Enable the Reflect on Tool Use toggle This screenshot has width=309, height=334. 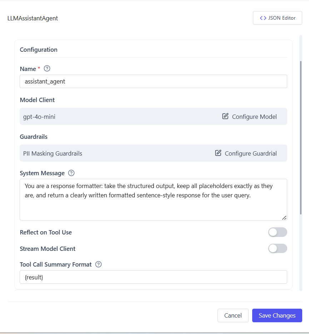click(278, 232)
